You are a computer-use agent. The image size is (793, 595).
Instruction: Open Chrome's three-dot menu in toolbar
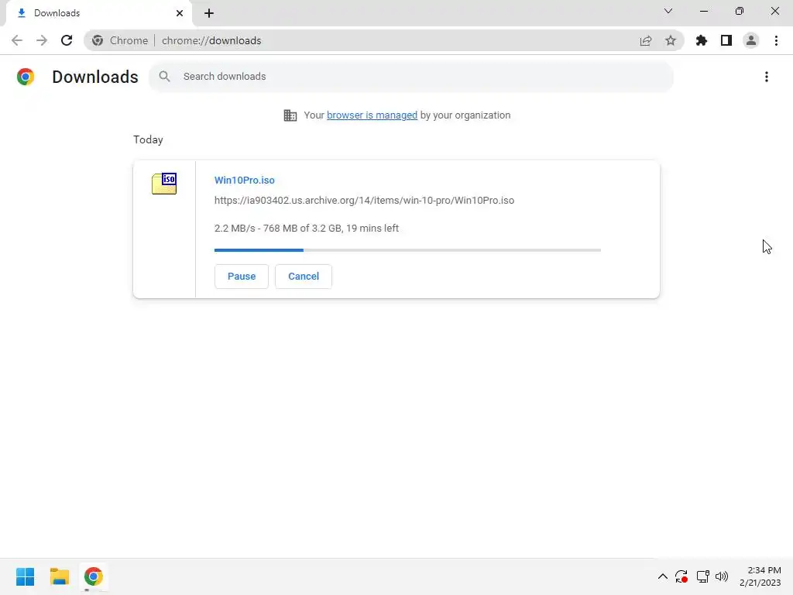(776, 40)
